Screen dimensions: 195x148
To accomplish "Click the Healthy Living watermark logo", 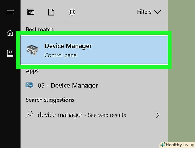I will click(x=177, y=145).
